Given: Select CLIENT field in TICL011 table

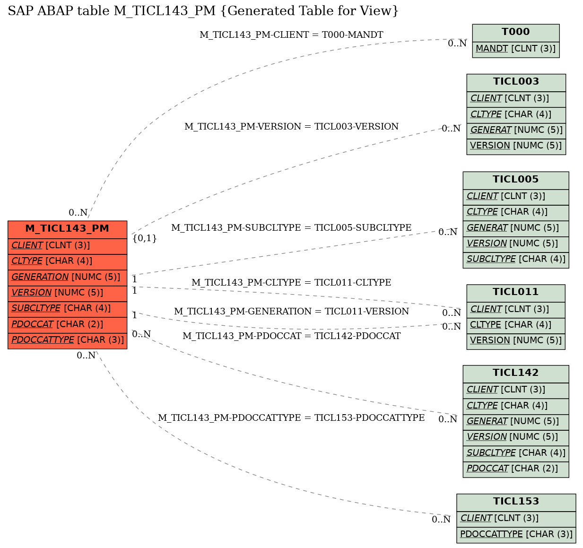Looking at the screenshot, I should (x=516, y=309).
